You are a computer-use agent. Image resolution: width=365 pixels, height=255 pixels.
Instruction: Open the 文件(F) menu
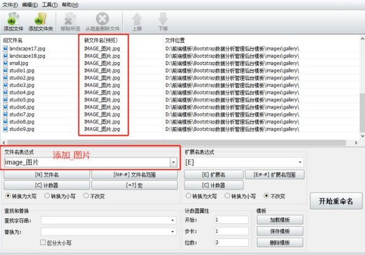click(10, 5)
